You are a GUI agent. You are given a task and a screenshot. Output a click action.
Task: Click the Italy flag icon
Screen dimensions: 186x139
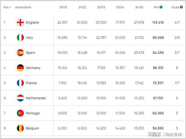20,38
